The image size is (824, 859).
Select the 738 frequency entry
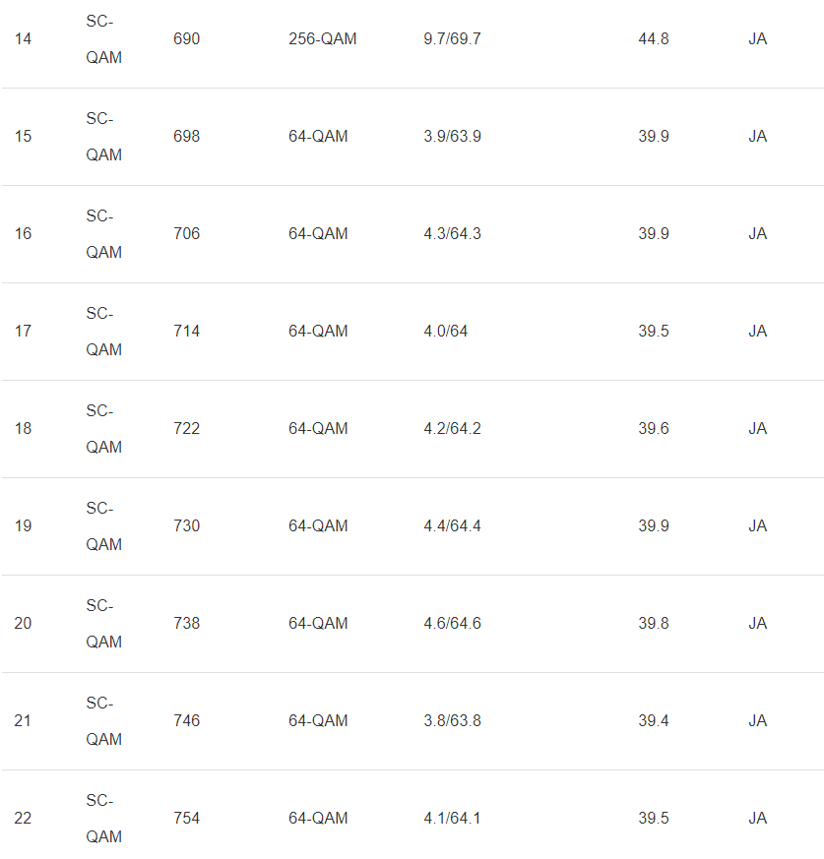(186, 624)
